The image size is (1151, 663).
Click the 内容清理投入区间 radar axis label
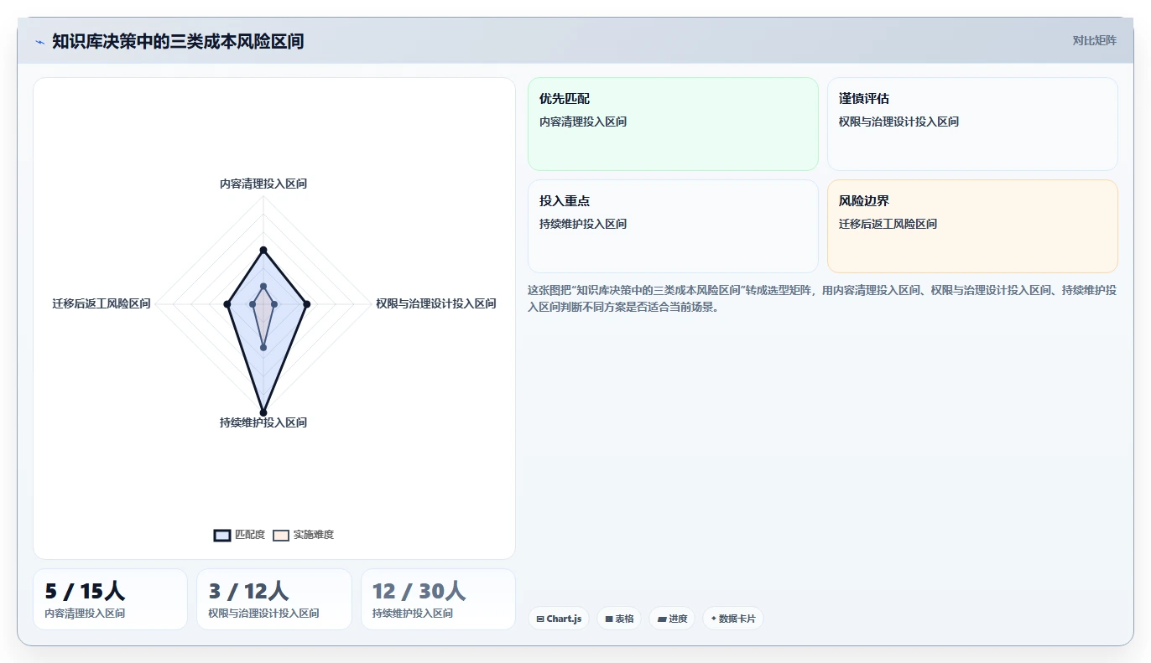point(263,184)
